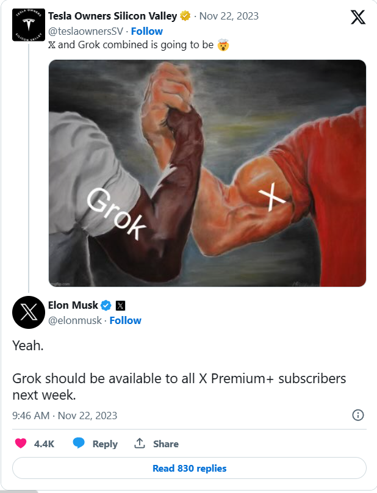Click the Elon Musk display name

[73, 305]
